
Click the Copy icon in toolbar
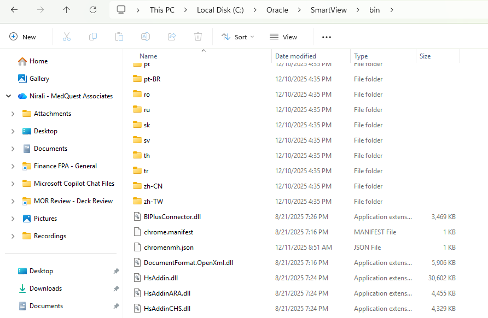[x=93, y=37]
